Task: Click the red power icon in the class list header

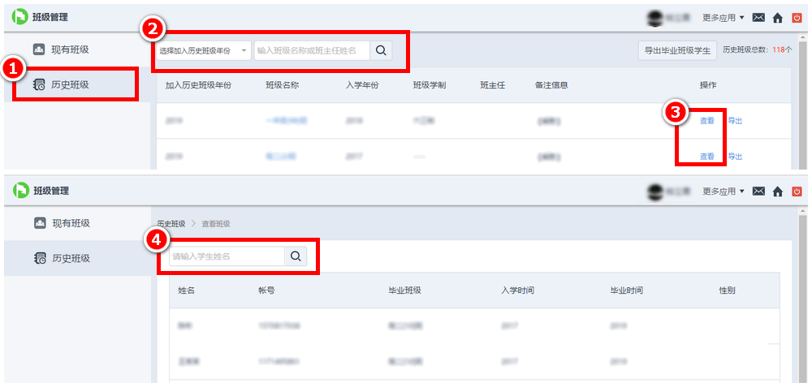Action: tap(797, 18)
